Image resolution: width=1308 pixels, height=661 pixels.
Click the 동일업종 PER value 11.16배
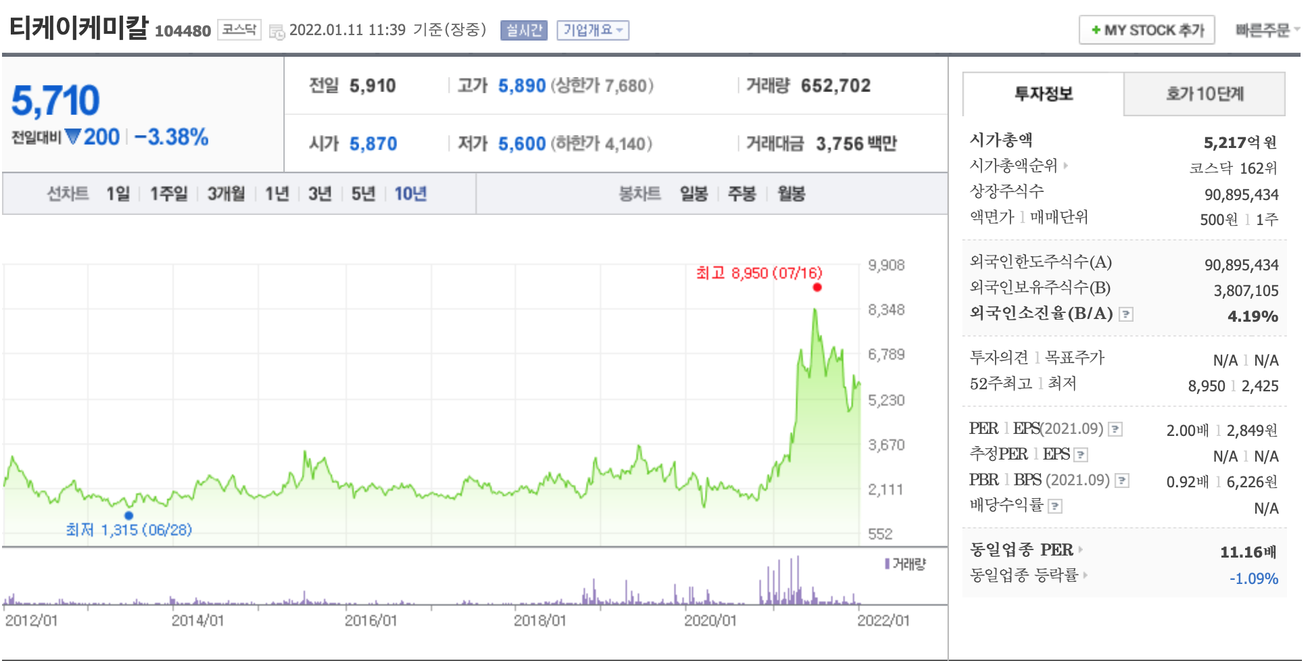pos(1248,552)
